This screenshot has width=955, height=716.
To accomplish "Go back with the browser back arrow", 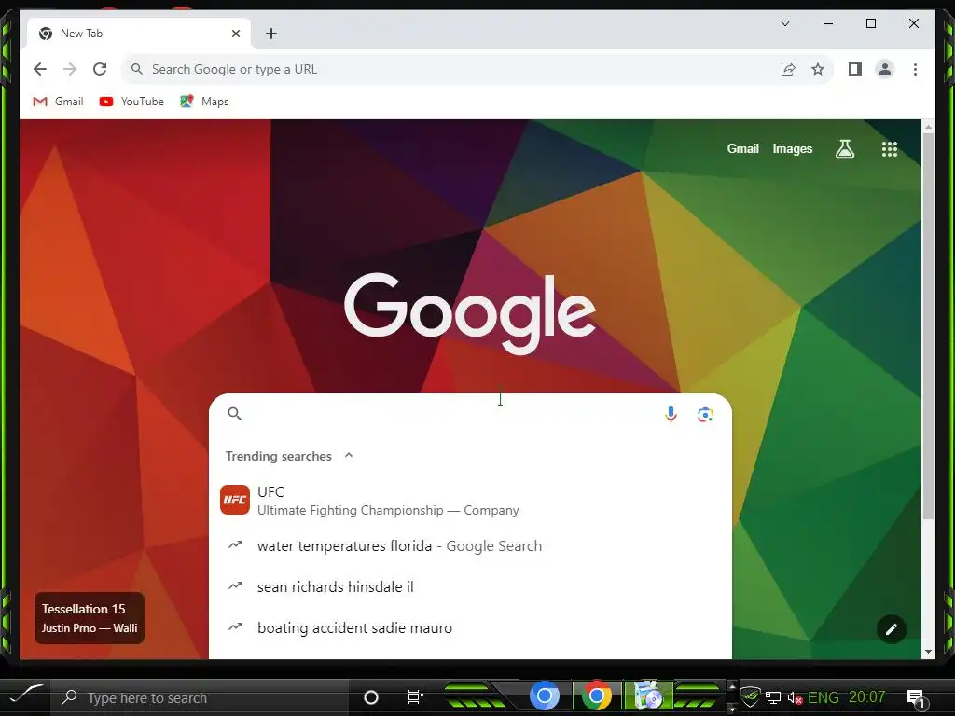I will click(40, 69).
